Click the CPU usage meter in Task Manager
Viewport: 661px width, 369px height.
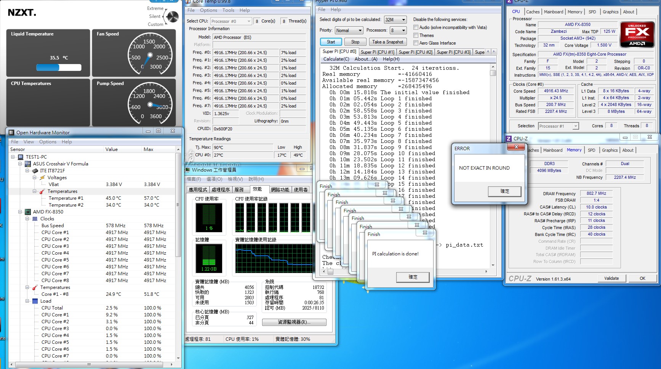tap(209, 218)
